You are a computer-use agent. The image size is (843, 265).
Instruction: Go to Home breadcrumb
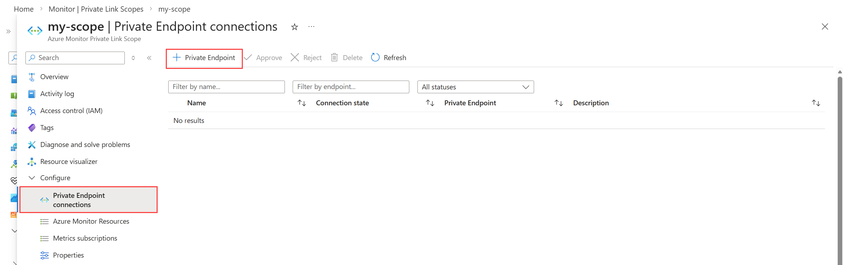(24, 9)
